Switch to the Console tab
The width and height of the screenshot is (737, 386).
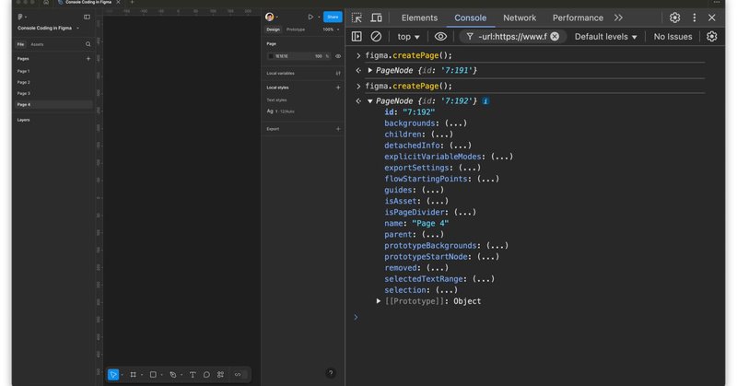[x=470, y=18]
